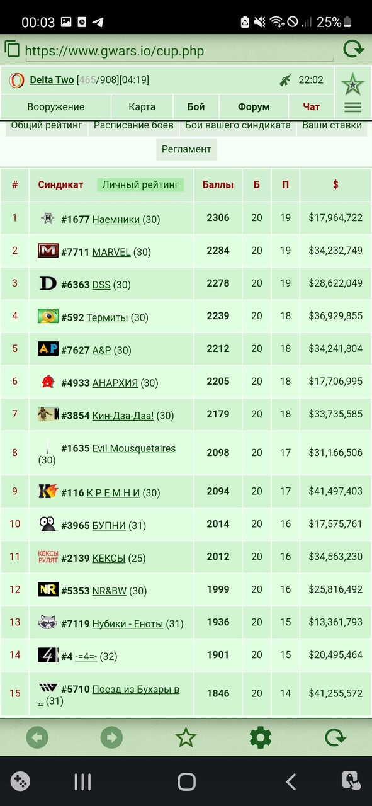Screen dimensions: 372x806
Task: Open the Наемники syndicate link
Action: [116, 219]
